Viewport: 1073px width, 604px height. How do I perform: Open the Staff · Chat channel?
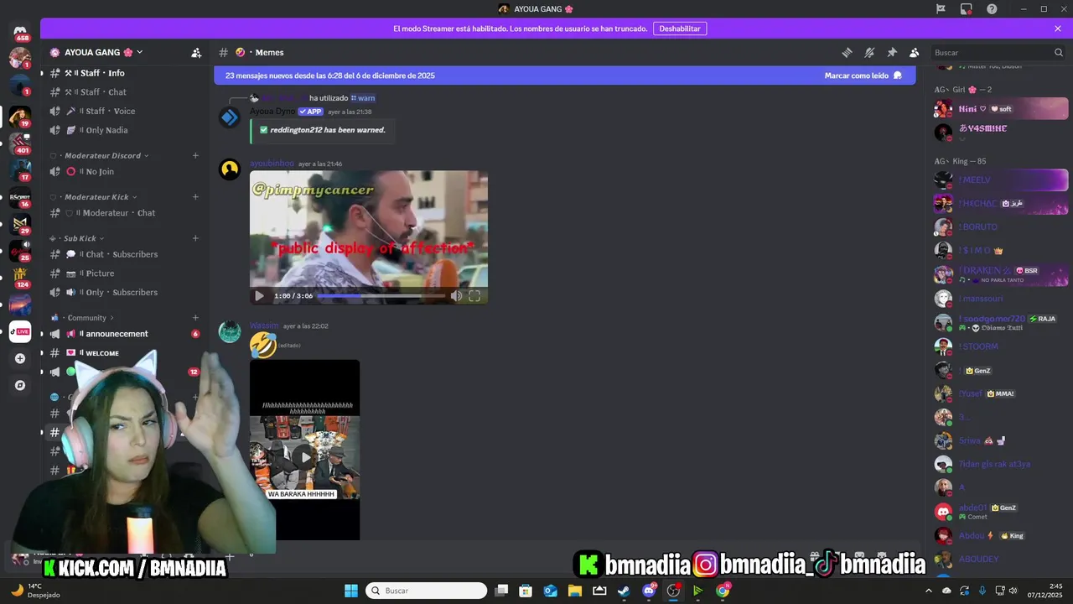(x=124, y=92)
